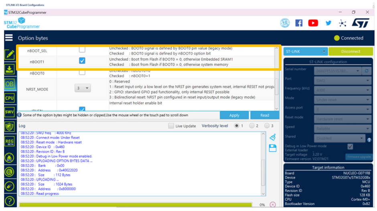The height and width of the screenshot is (211, 377).
Task: Open the CPU sidebar panel
Action: pyautogui.click(x=10, y=98)
